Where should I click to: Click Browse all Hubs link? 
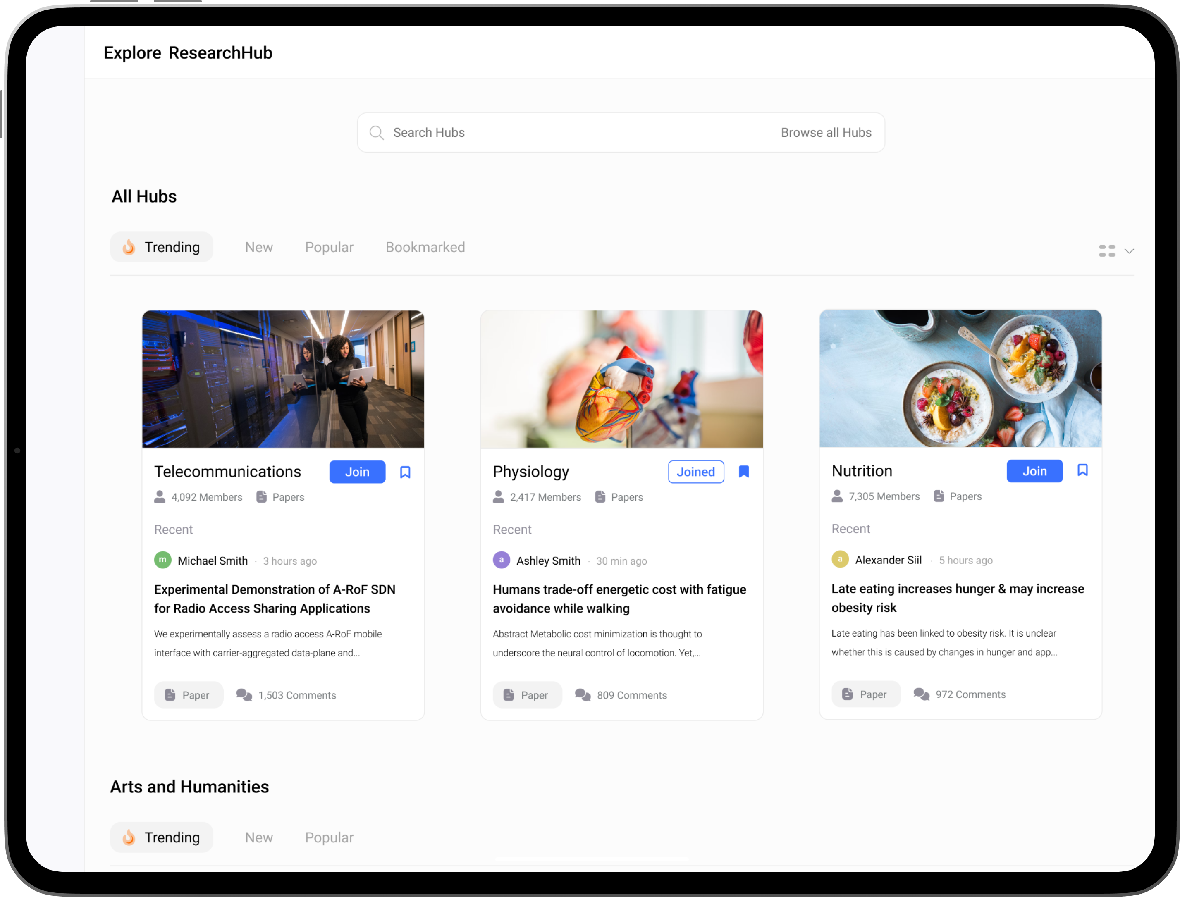pyautogui.click(x=826, y=132)
